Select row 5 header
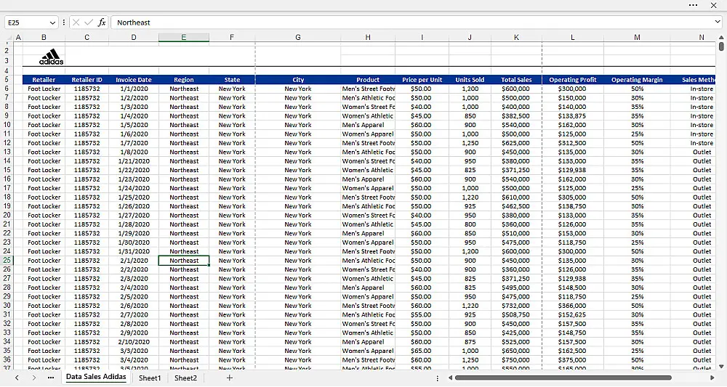 pyautogui.click(x=7, y=80)
